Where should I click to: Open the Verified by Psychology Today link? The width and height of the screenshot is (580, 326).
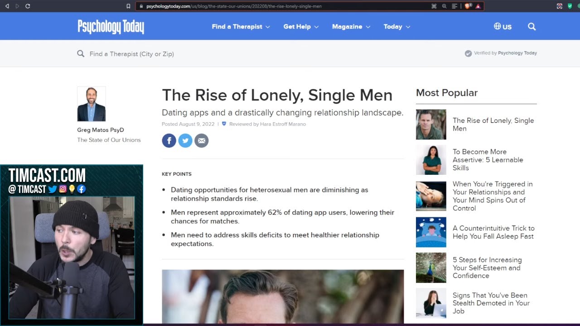[505, 53]
